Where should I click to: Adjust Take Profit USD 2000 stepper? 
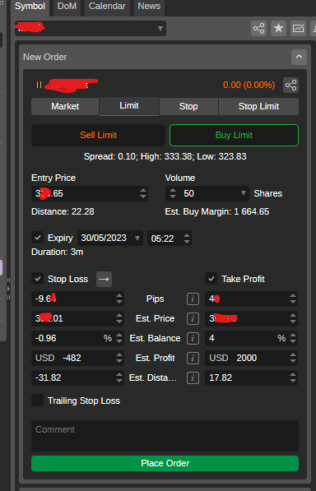[293, 358]
